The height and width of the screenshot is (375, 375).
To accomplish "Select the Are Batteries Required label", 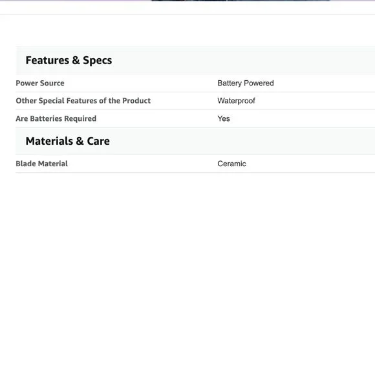I will [x=56, y=118].
